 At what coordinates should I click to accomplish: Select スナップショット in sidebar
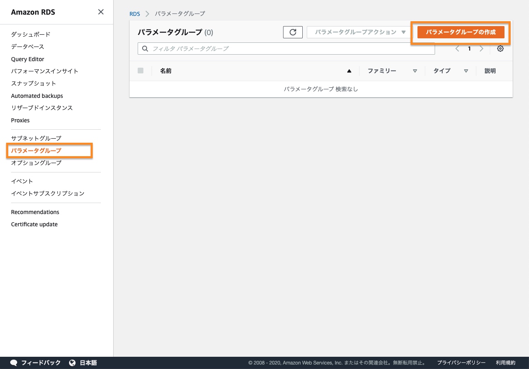[x=33, y=83]
